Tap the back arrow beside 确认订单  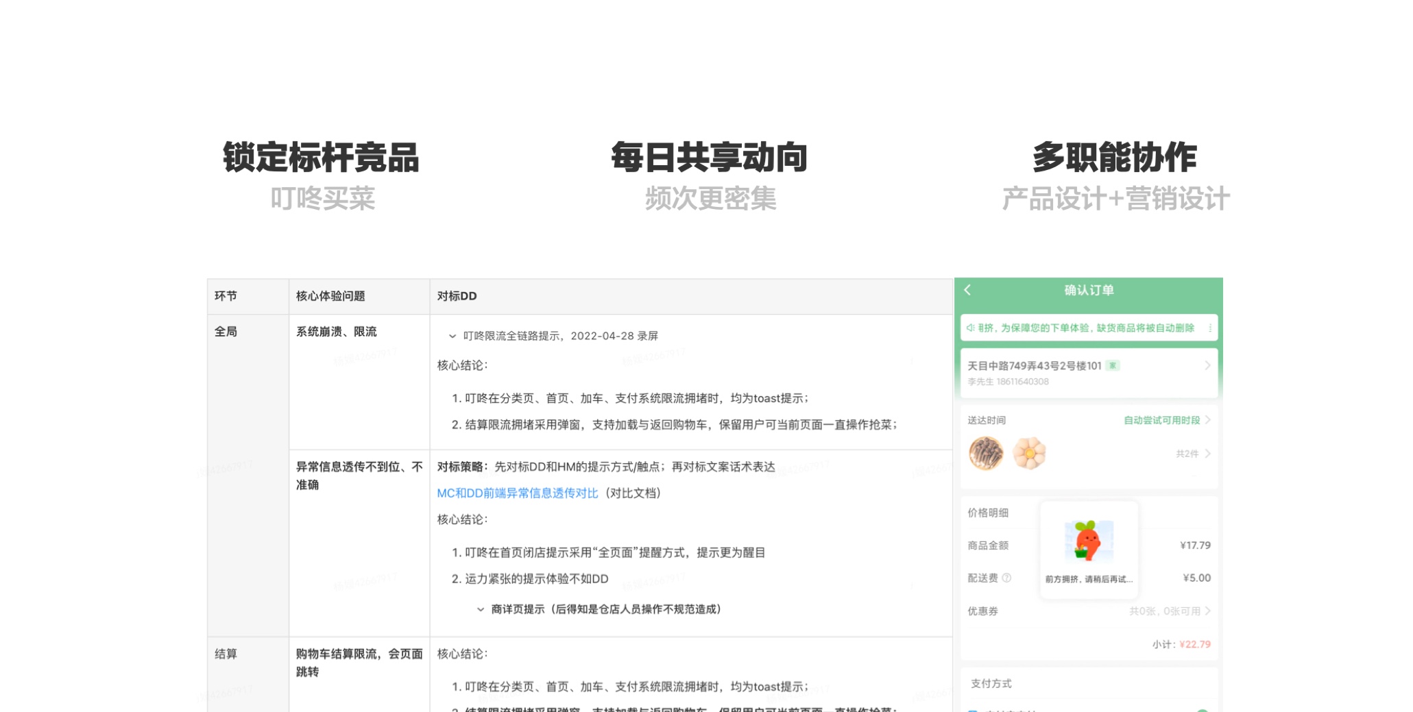(967, 290)
